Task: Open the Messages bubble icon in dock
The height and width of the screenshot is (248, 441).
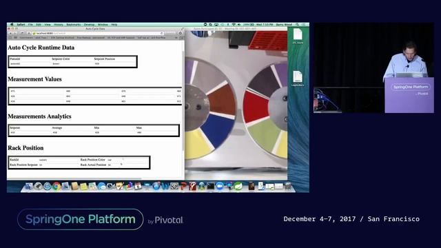Action: point(101,186)
